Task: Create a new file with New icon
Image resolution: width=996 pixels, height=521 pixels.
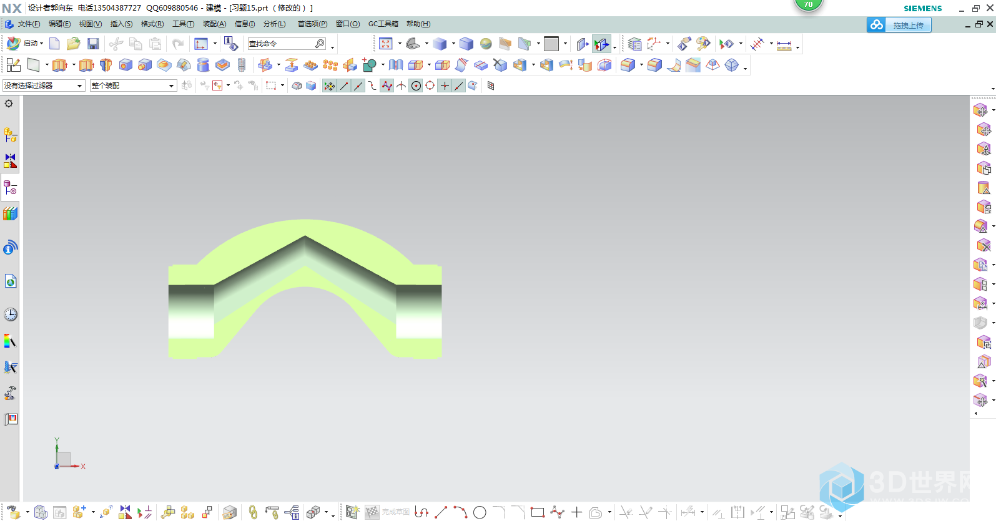Action: pyautogui.click(x=54, y=44)
